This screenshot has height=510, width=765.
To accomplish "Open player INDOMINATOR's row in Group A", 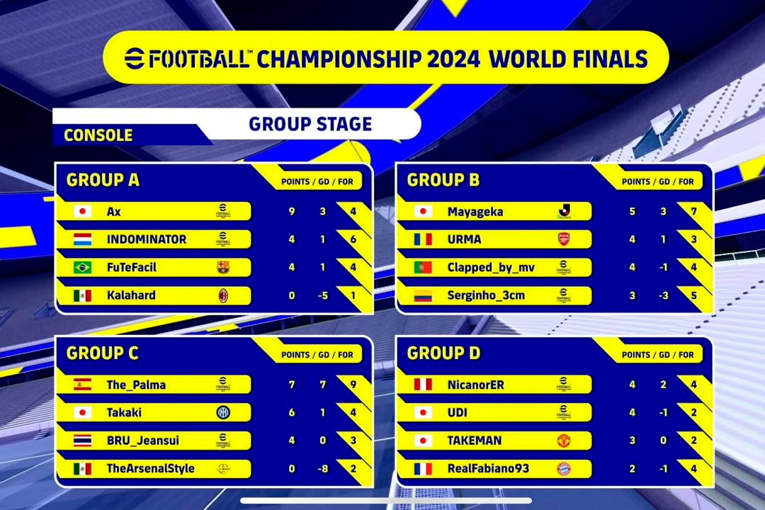I will click(147, 239).
